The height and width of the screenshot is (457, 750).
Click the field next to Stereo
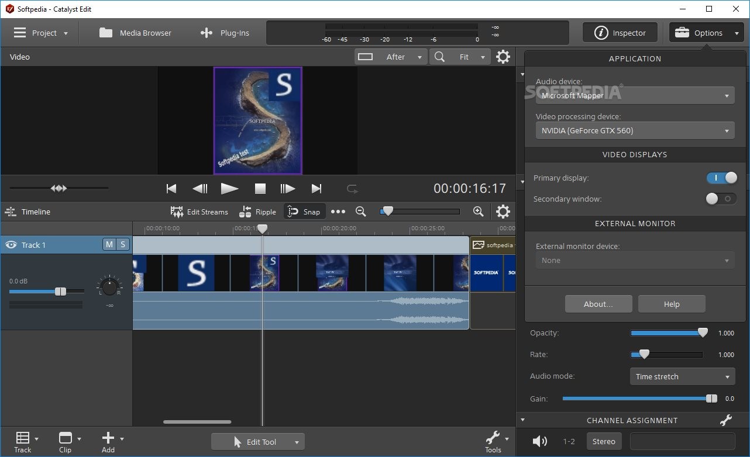coord(682,441)
